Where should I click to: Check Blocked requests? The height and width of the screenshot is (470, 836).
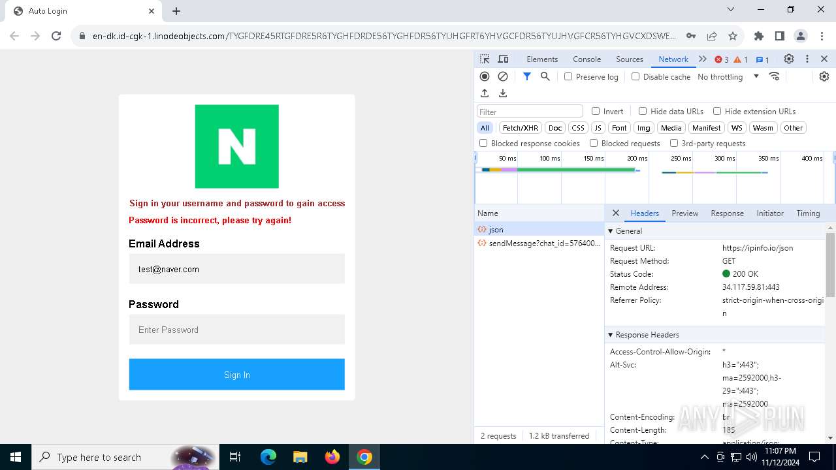(x=594, y=143)
